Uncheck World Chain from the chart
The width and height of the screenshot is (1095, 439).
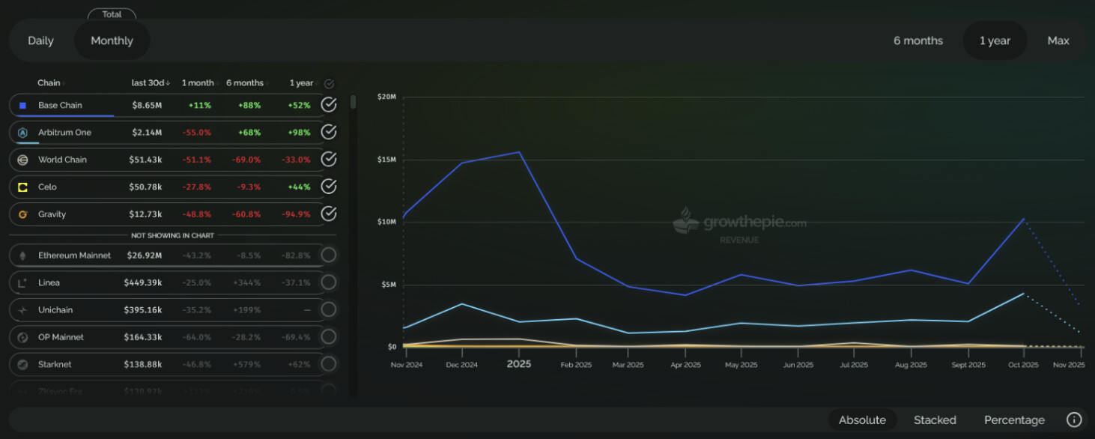coord(329,159)
